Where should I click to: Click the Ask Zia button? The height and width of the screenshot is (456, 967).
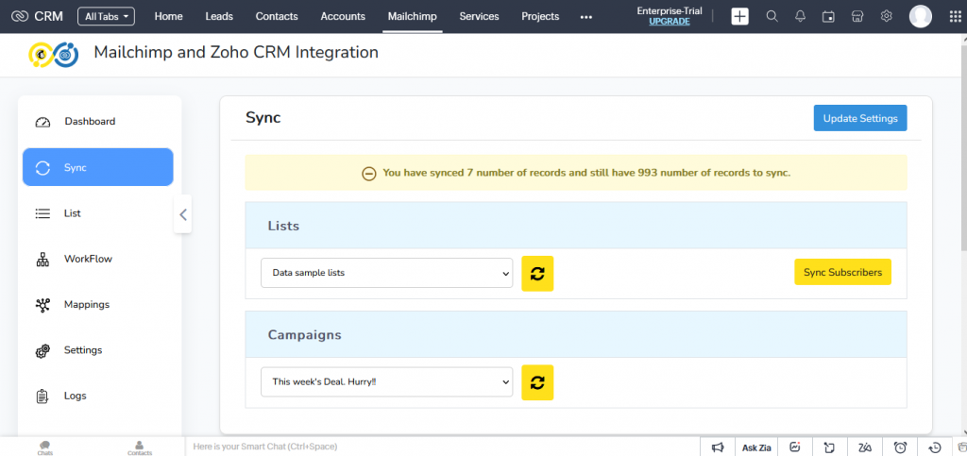coord(756,448)
